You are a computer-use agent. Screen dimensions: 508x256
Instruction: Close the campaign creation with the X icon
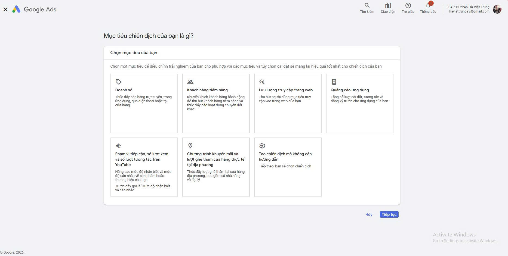tap(5, 9)
